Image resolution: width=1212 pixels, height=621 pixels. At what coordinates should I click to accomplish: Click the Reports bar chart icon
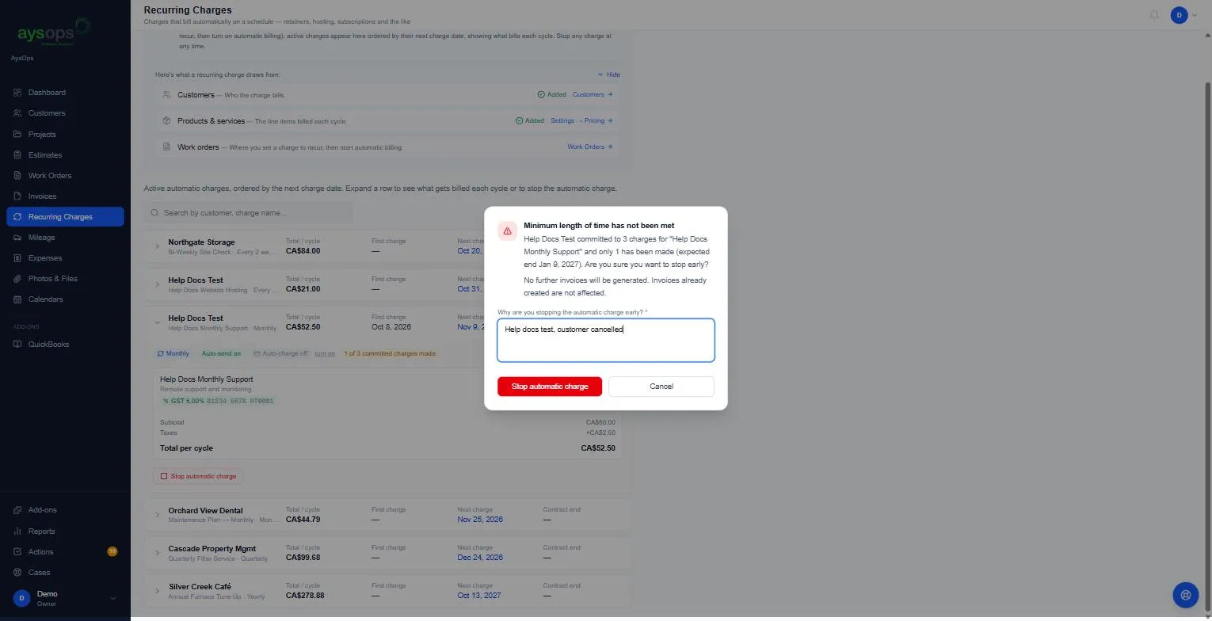point(17,531)
